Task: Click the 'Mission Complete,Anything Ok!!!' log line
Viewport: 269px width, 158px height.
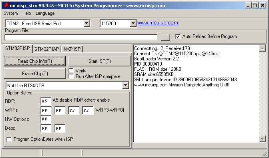Action: coord(182,85)
